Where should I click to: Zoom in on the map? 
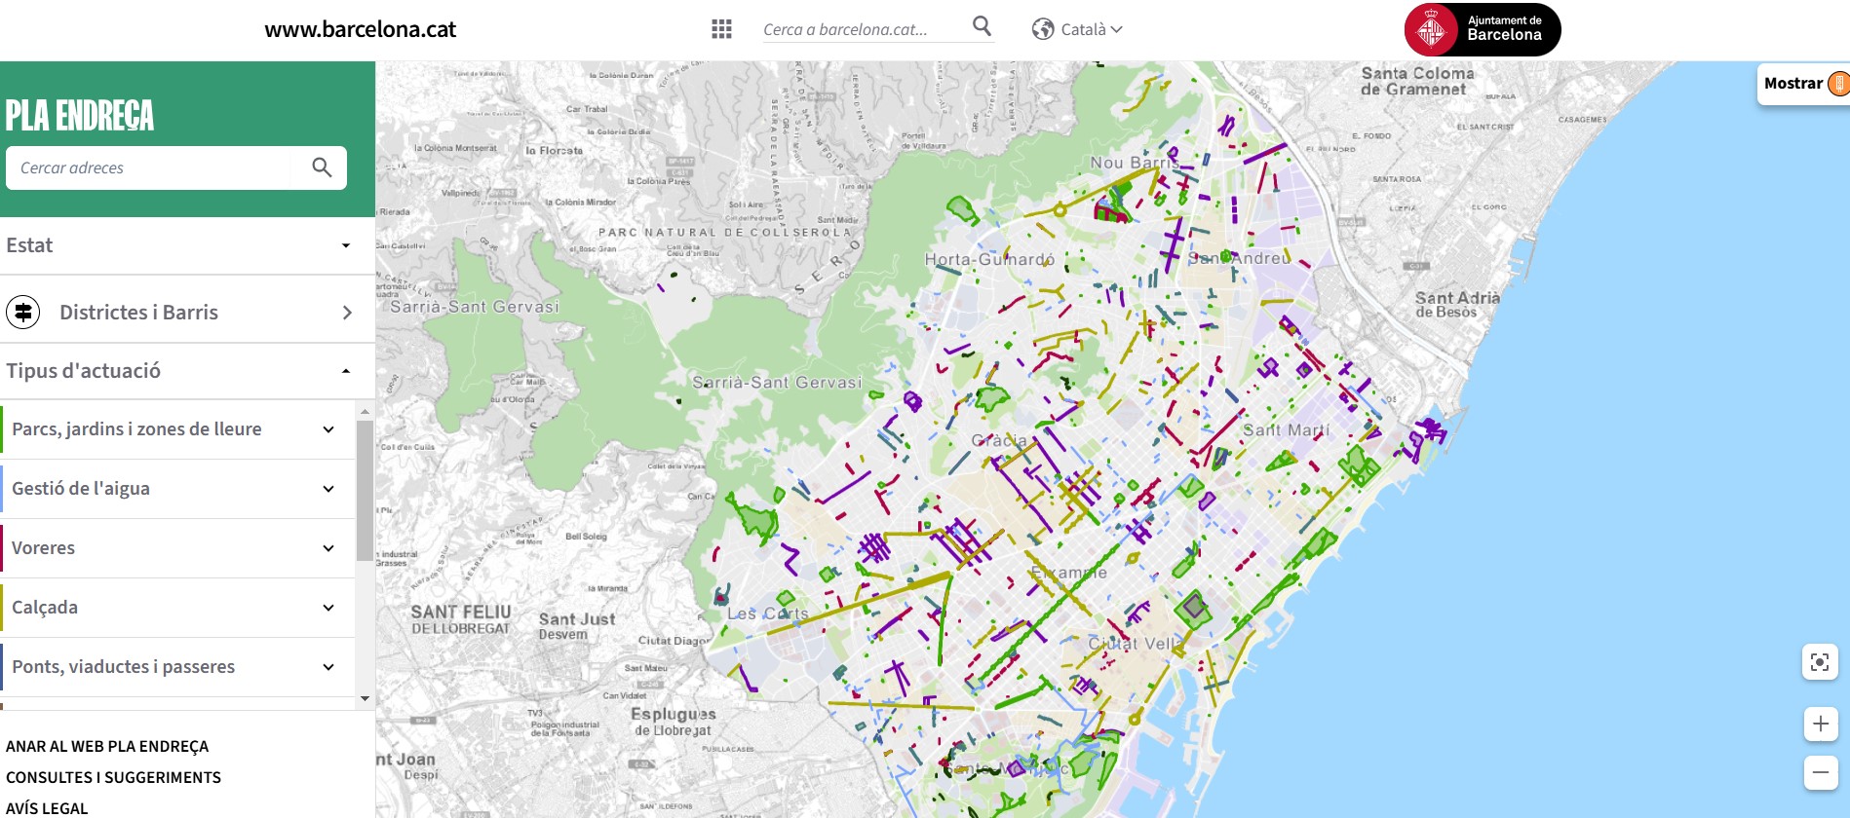[1820, 724]
